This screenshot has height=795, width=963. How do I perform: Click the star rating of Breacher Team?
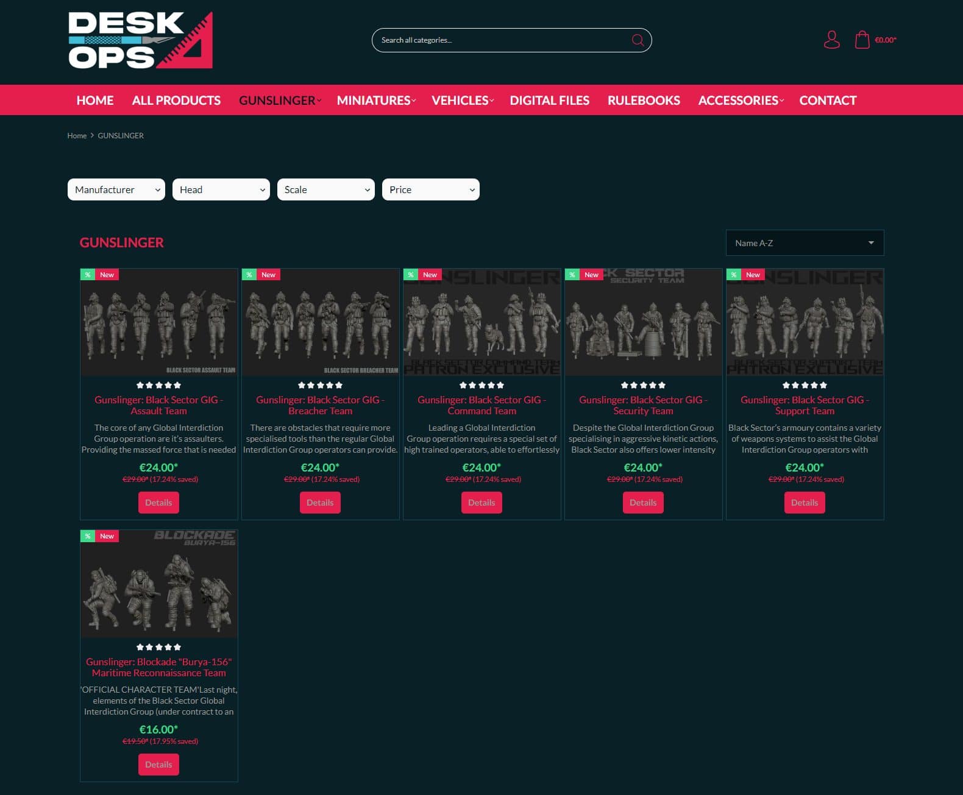pyautogui.click(x=320, y=385)
